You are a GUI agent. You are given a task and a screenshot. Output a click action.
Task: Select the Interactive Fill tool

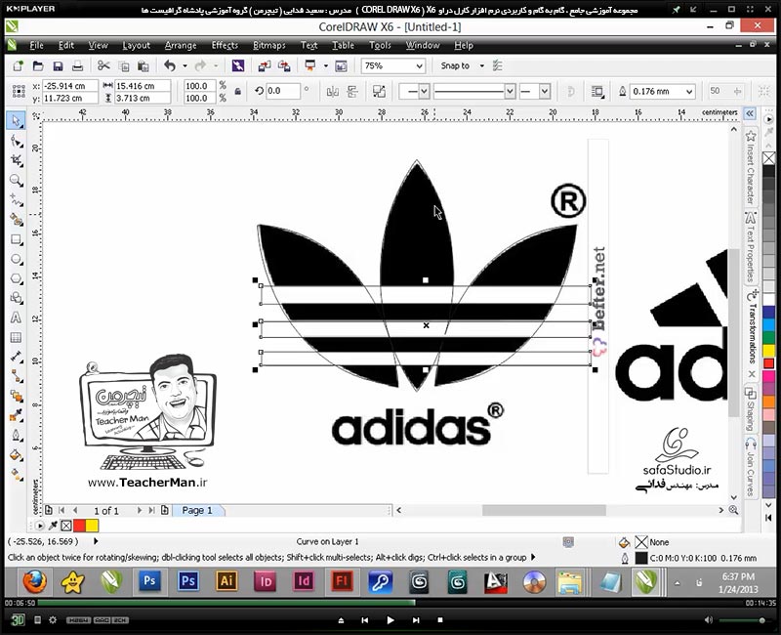coord(17,475)
